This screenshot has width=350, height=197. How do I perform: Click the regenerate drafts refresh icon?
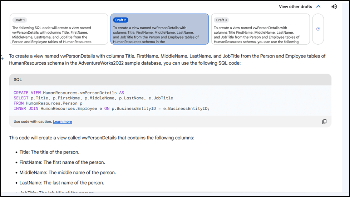[318, 29]
